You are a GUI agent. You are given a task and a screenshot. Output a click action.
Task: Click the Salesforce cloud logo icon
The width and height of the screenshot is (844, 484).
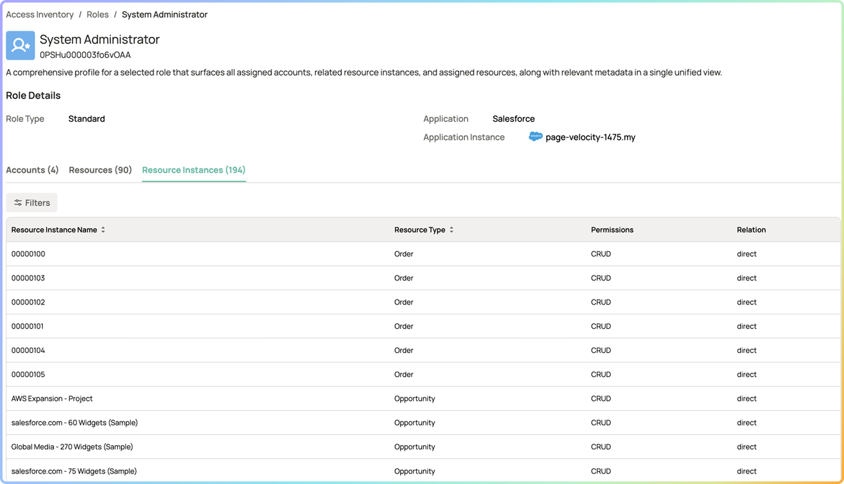[x=535, y=137]
